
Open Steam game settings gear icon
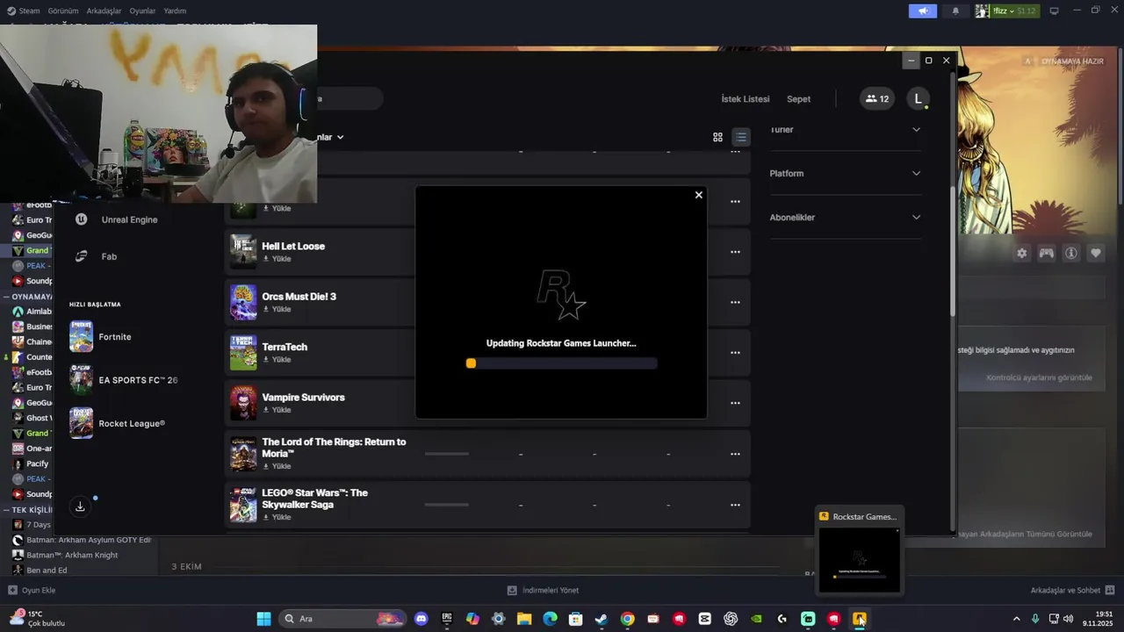(x=1021, y=253)
